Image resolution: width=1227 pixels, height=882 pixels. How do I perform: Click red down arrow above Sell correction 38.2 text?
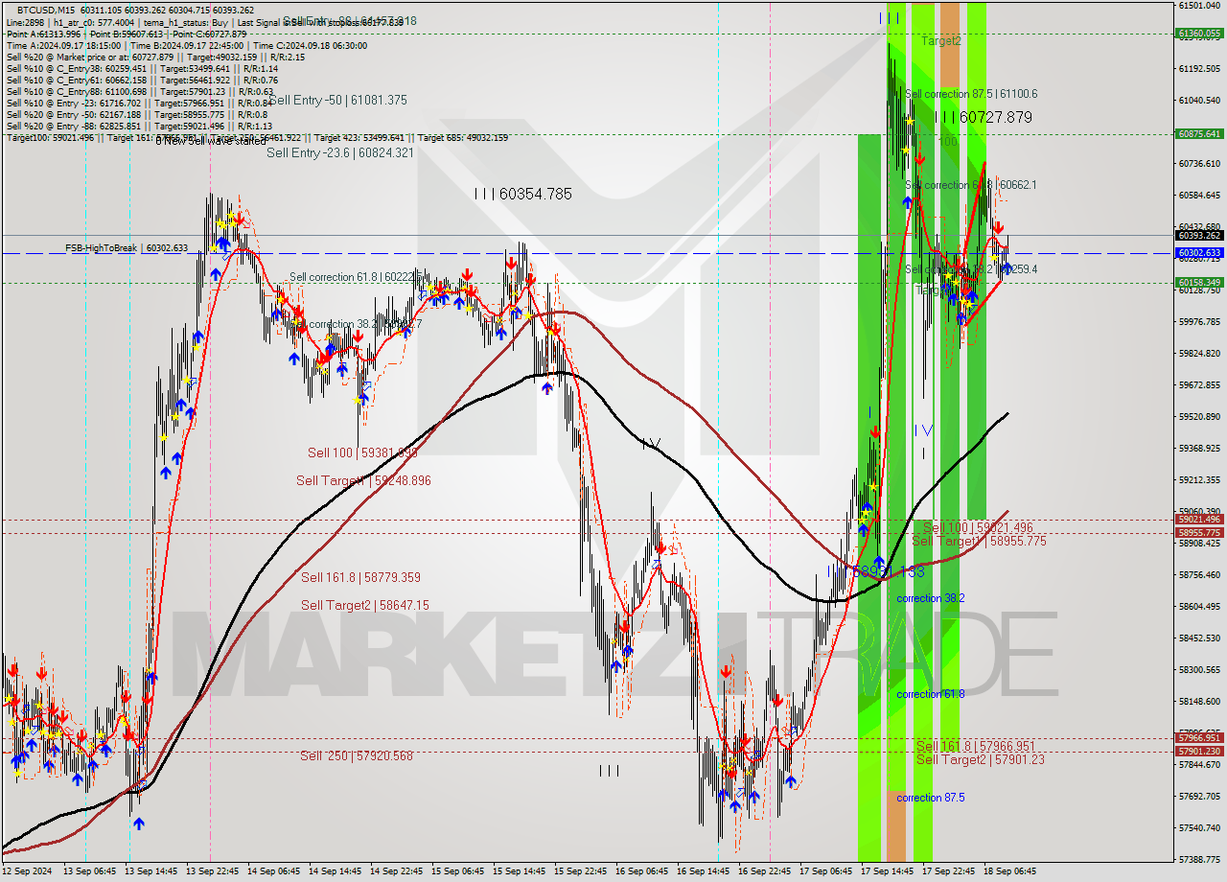click(x=299, y=313)
